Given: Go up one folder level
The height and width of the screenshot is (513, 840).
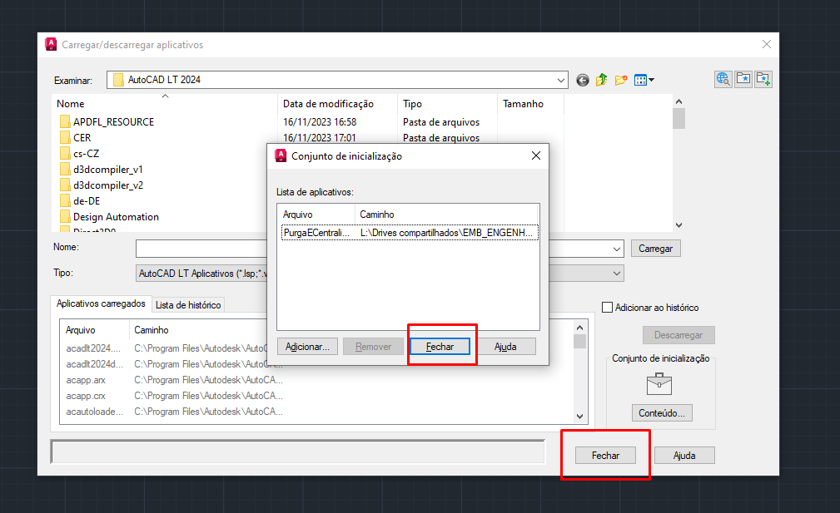Looking at the screenshot, I should pyautogui.click(x=601, y=80).
